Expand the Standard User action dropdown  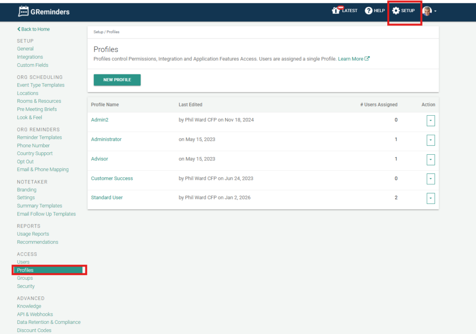(x=430, y=198)
